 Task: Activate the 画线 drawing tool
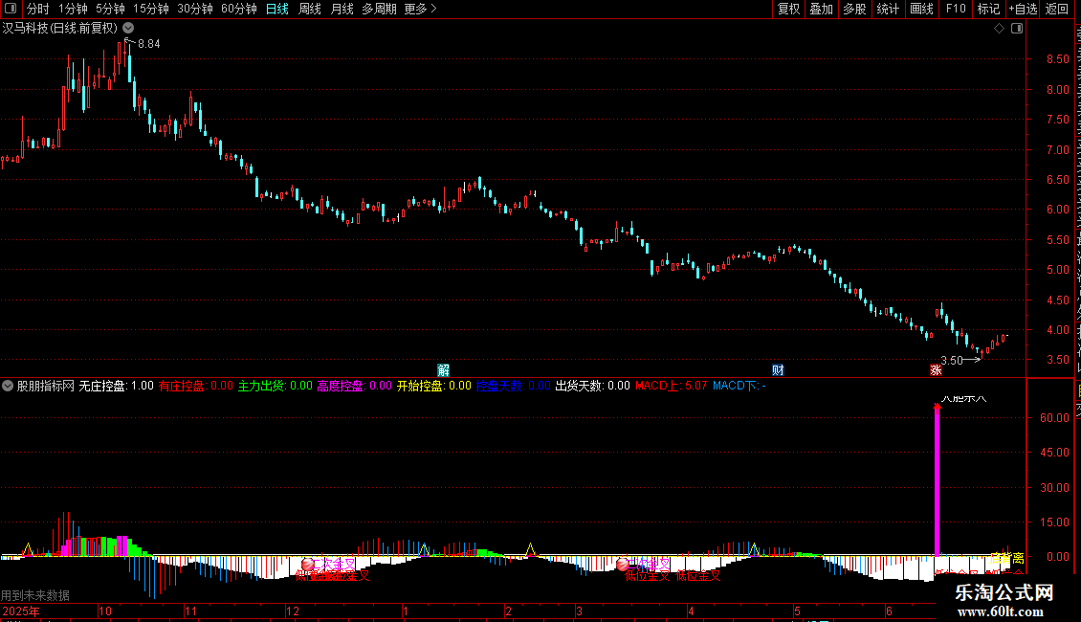tap(922, 9)
